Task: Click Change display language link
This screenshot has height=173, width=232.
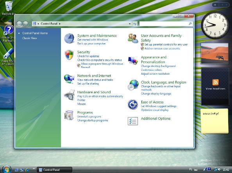Action: point(156,94)
